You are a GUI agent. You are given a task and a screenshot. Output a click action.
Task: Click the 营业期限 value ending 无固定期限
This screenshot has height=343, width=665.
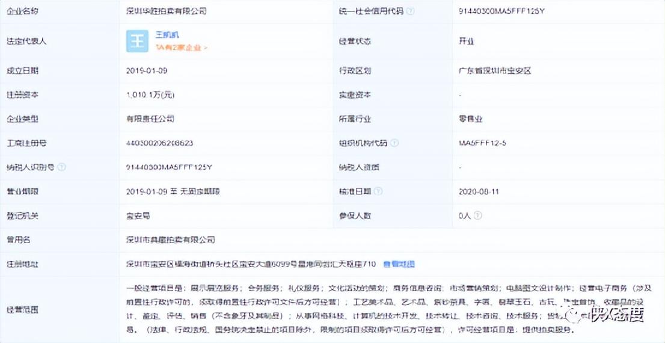click(173, 191)
